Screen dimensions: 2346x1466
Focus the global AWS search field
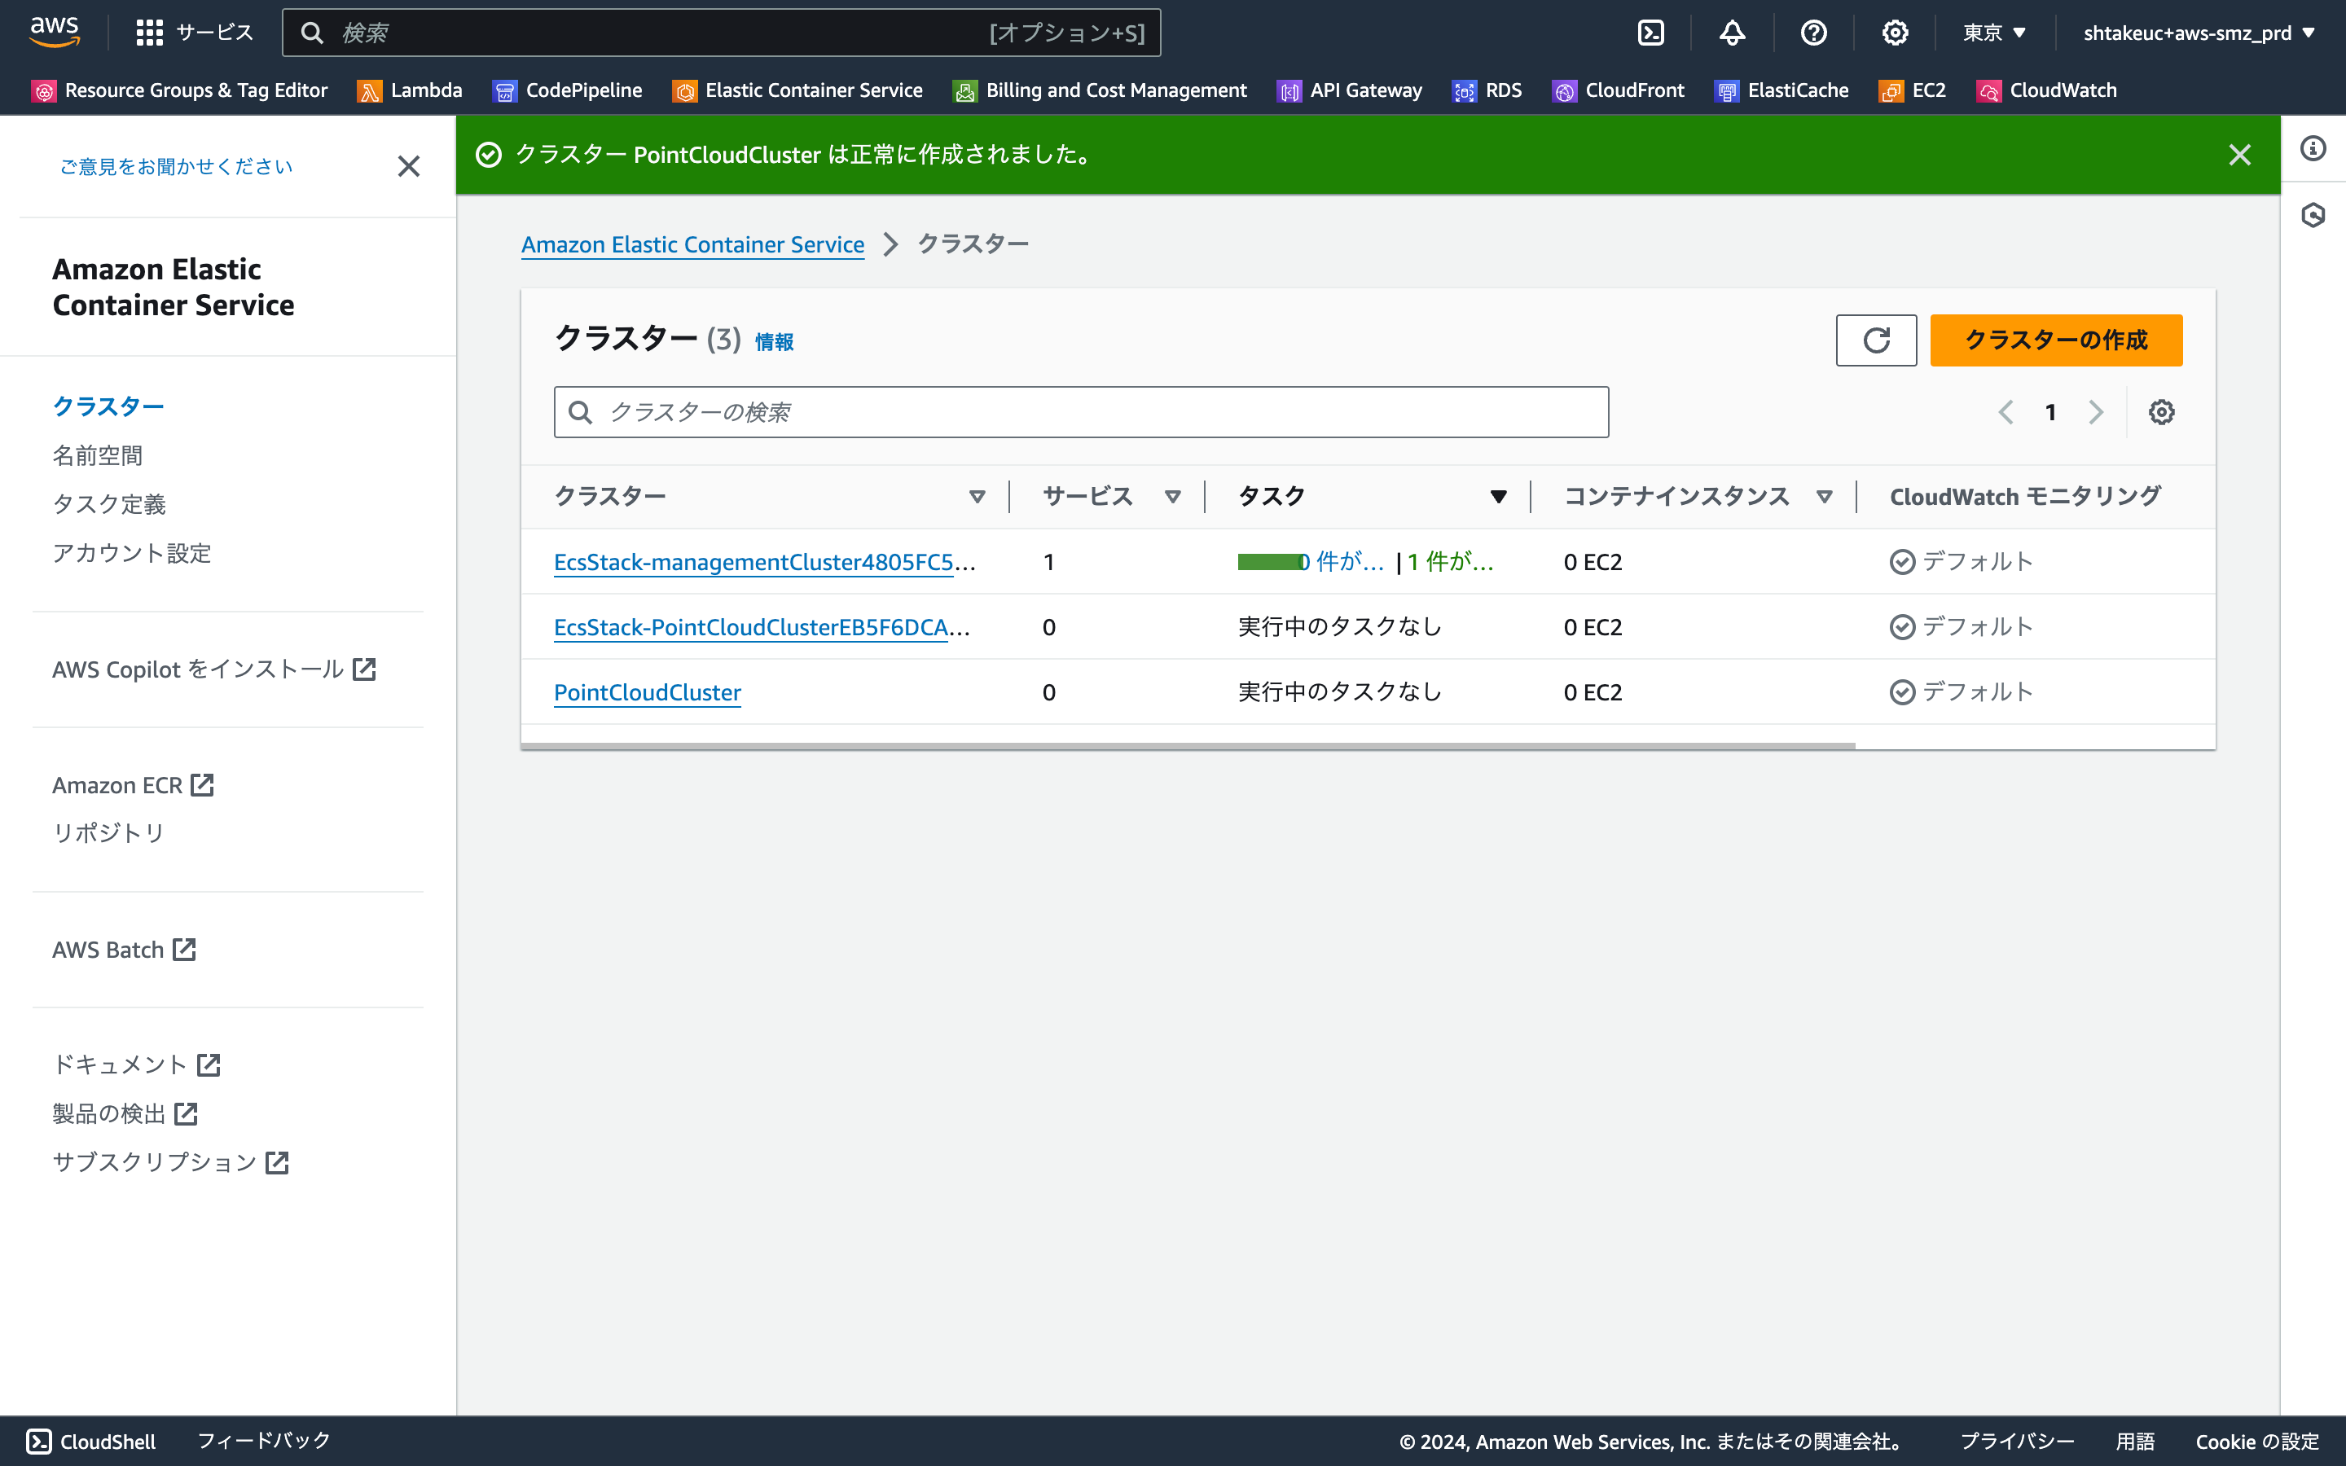point(721,33)
